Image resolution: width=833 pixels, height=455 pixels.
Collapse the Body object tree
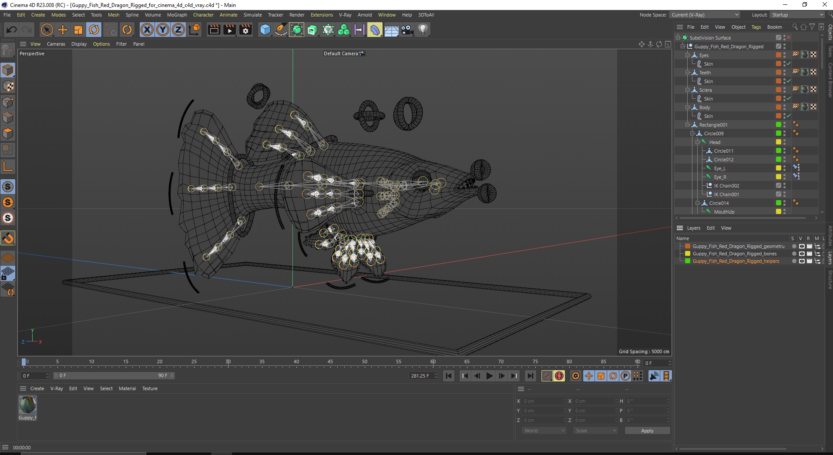pyautogui.click(x=688, y=107)
